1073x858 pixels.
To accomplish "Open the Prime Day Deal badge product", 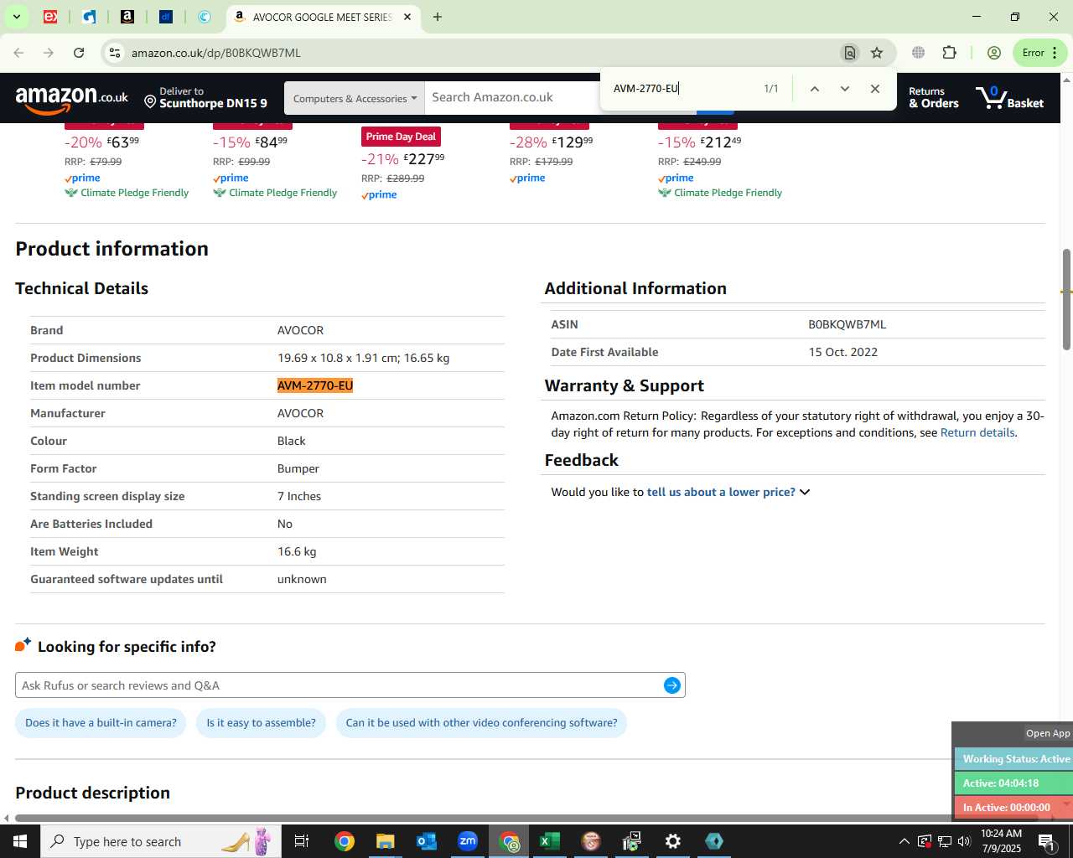I will (x=401, y=137).
